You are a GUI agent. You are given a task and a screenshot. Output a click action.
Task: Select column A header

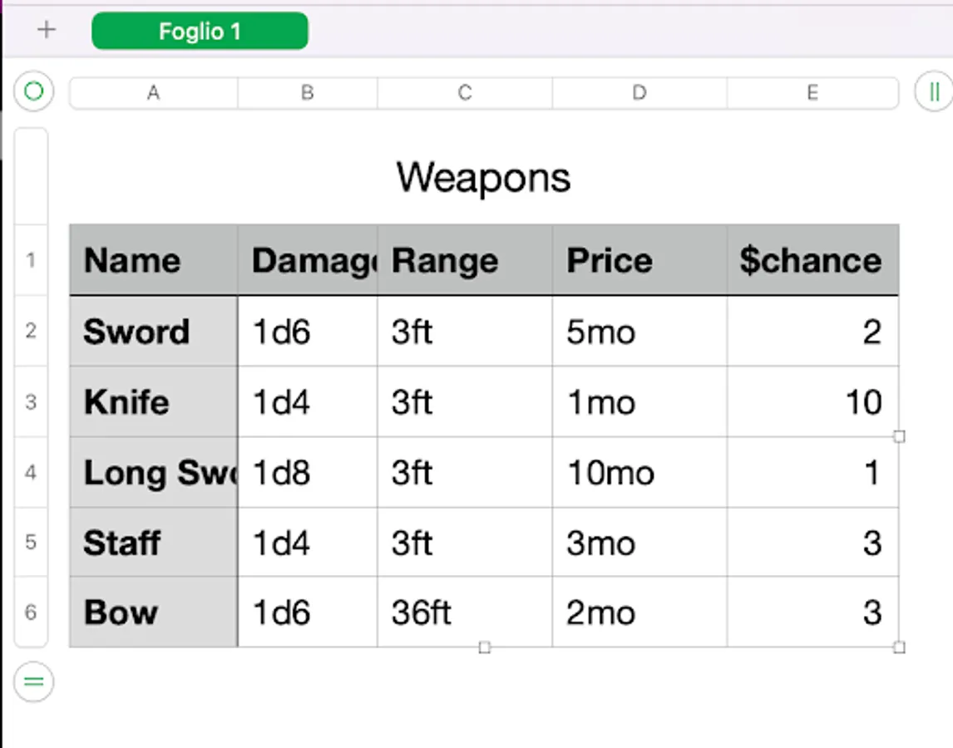point(153,93)
